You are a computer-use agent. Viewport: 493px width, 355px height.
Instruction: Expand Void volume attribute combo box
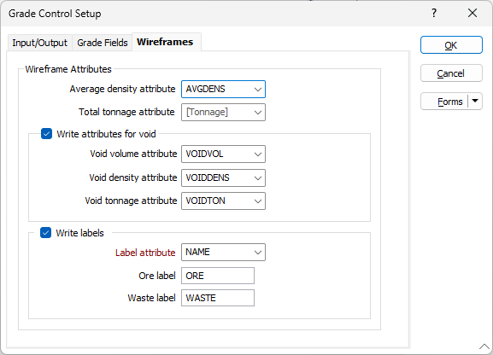[x=223, y=154]
